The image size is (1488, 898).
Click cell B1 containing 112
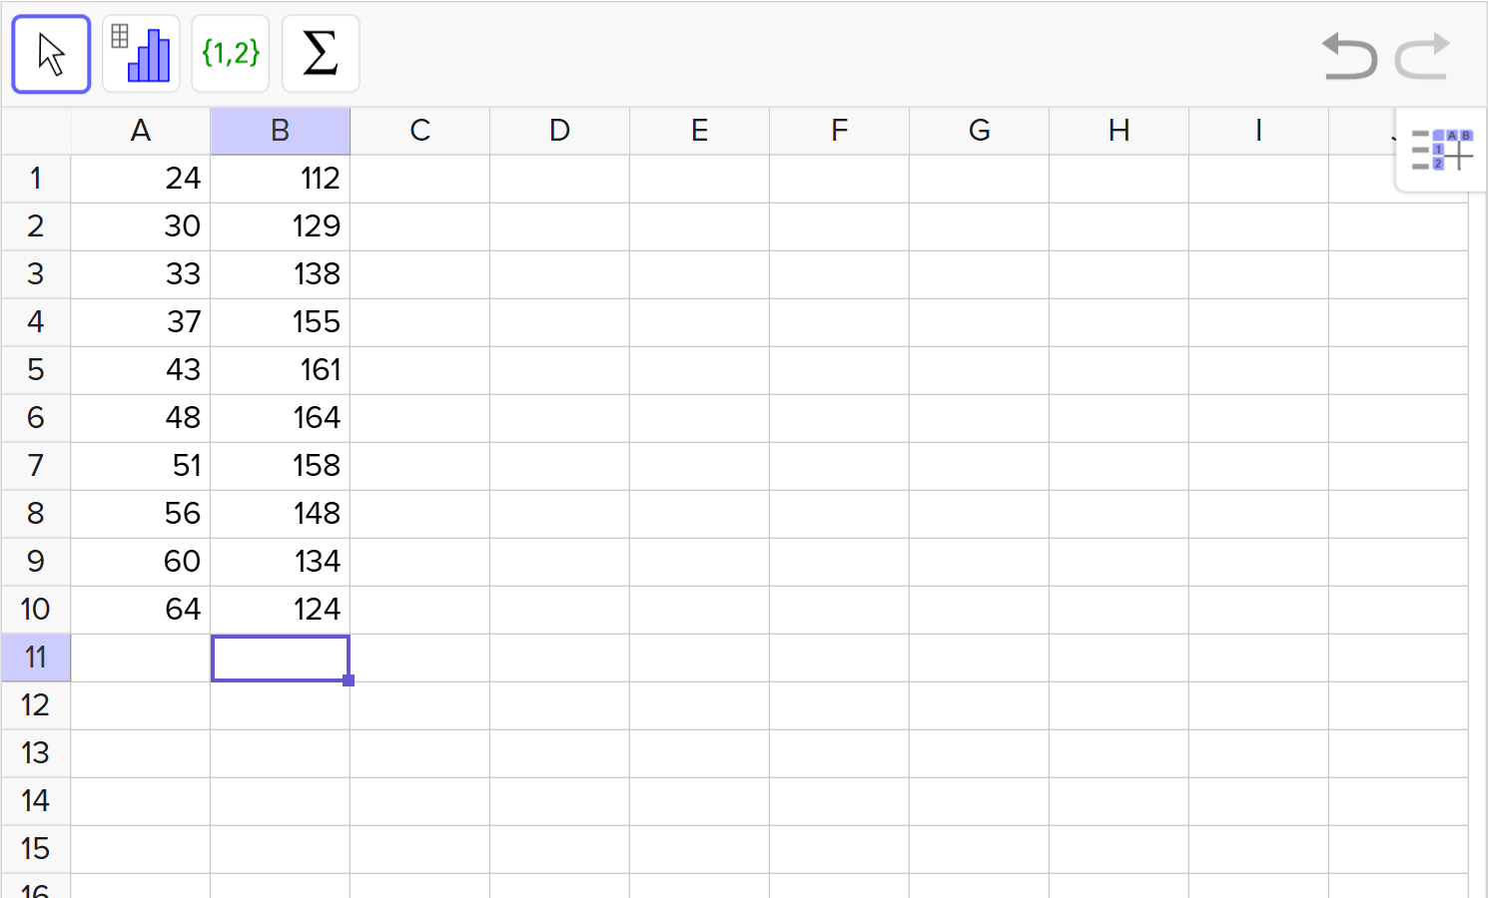click(x=281, y=179)
